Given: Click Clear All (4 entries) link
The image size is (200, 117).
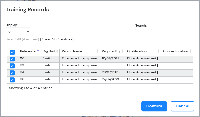Looking at the screenshot, I should pyautogui.click(x=58, y=39).
